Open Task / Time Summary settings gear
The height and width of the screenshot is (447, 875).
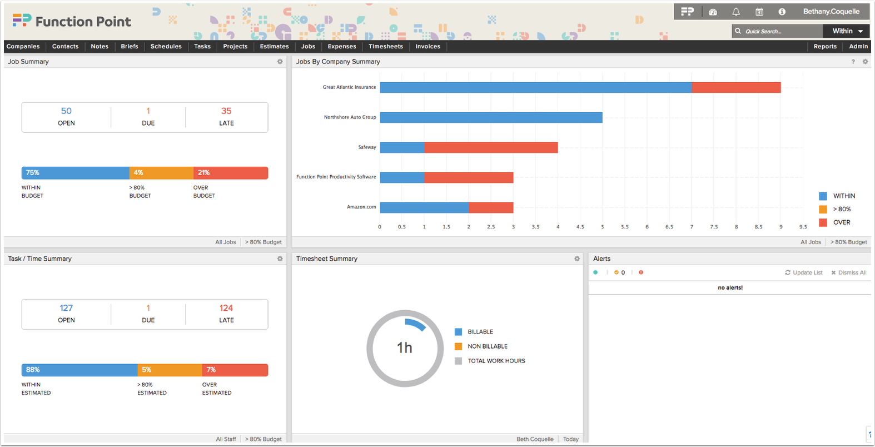(280, 259)
